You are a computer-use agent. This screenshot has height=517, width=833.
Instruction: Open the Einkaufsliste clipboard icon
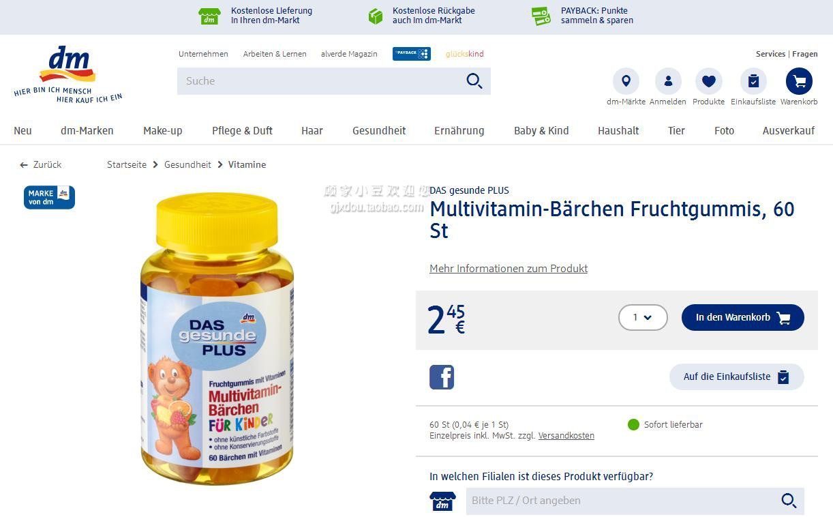click(x=753, y=81)
